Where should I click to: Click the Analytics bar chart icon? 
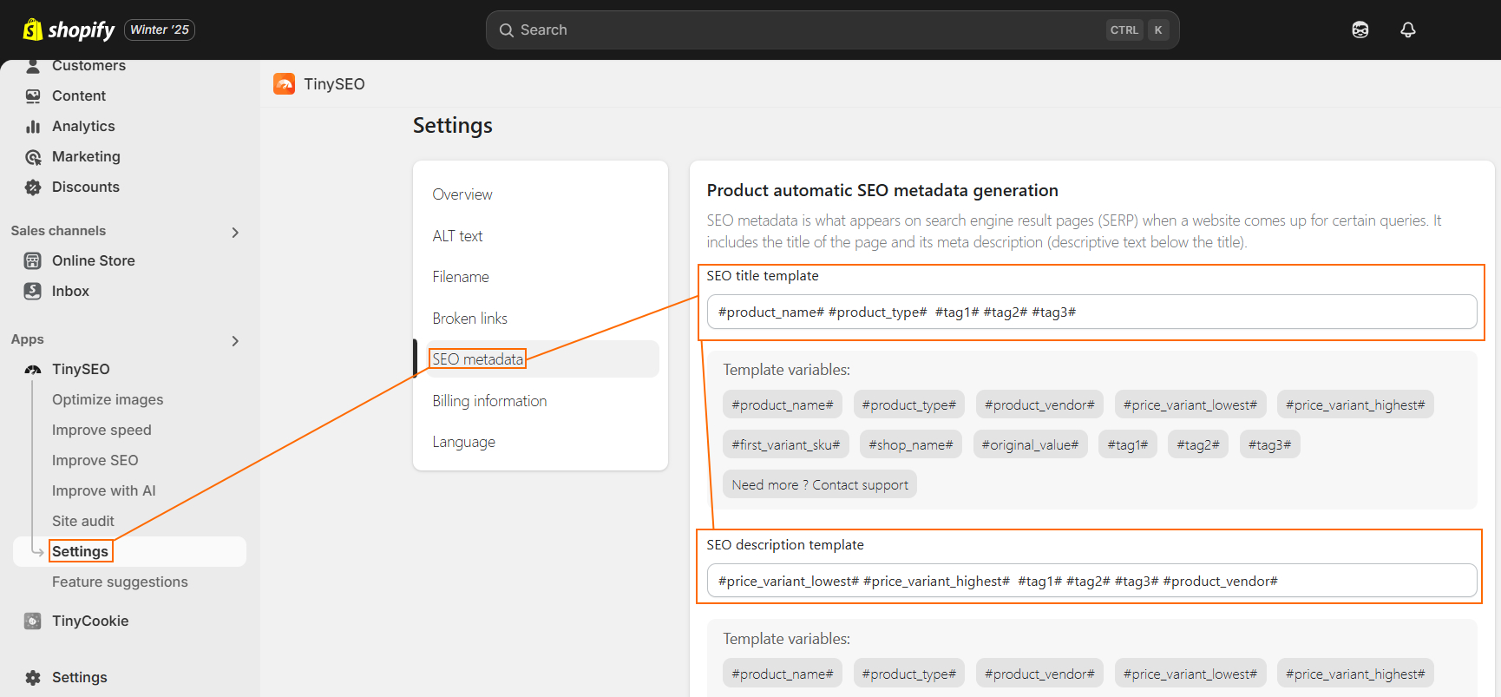[33, 126]
